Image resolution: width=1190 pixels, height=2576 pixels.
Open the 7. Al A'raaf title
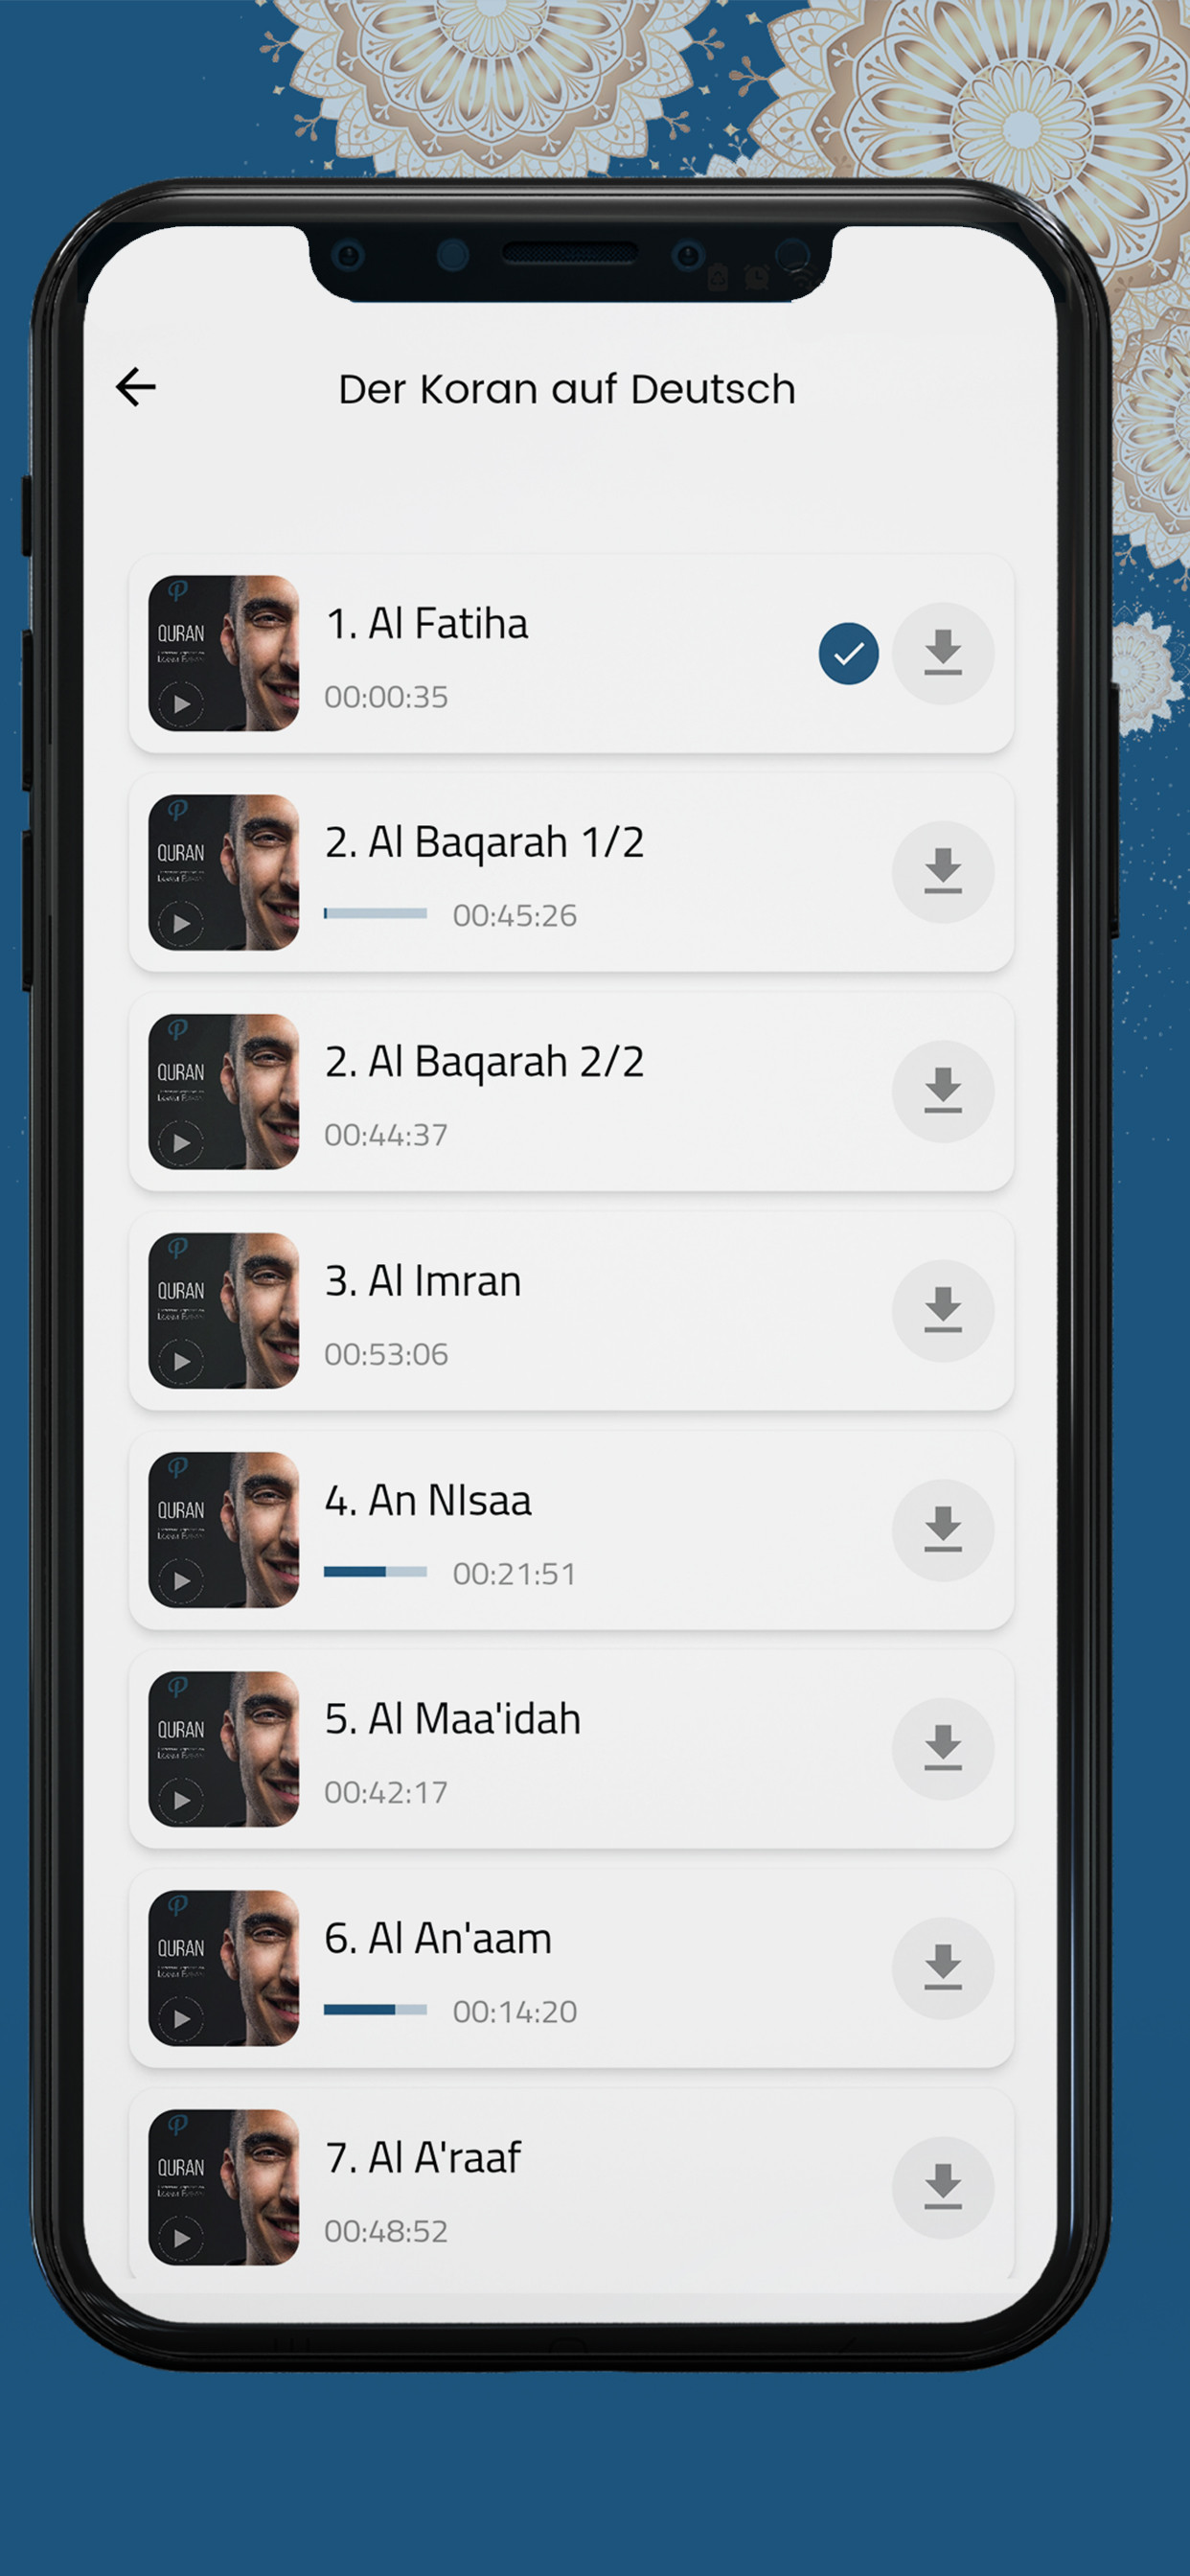point(422,2158)
